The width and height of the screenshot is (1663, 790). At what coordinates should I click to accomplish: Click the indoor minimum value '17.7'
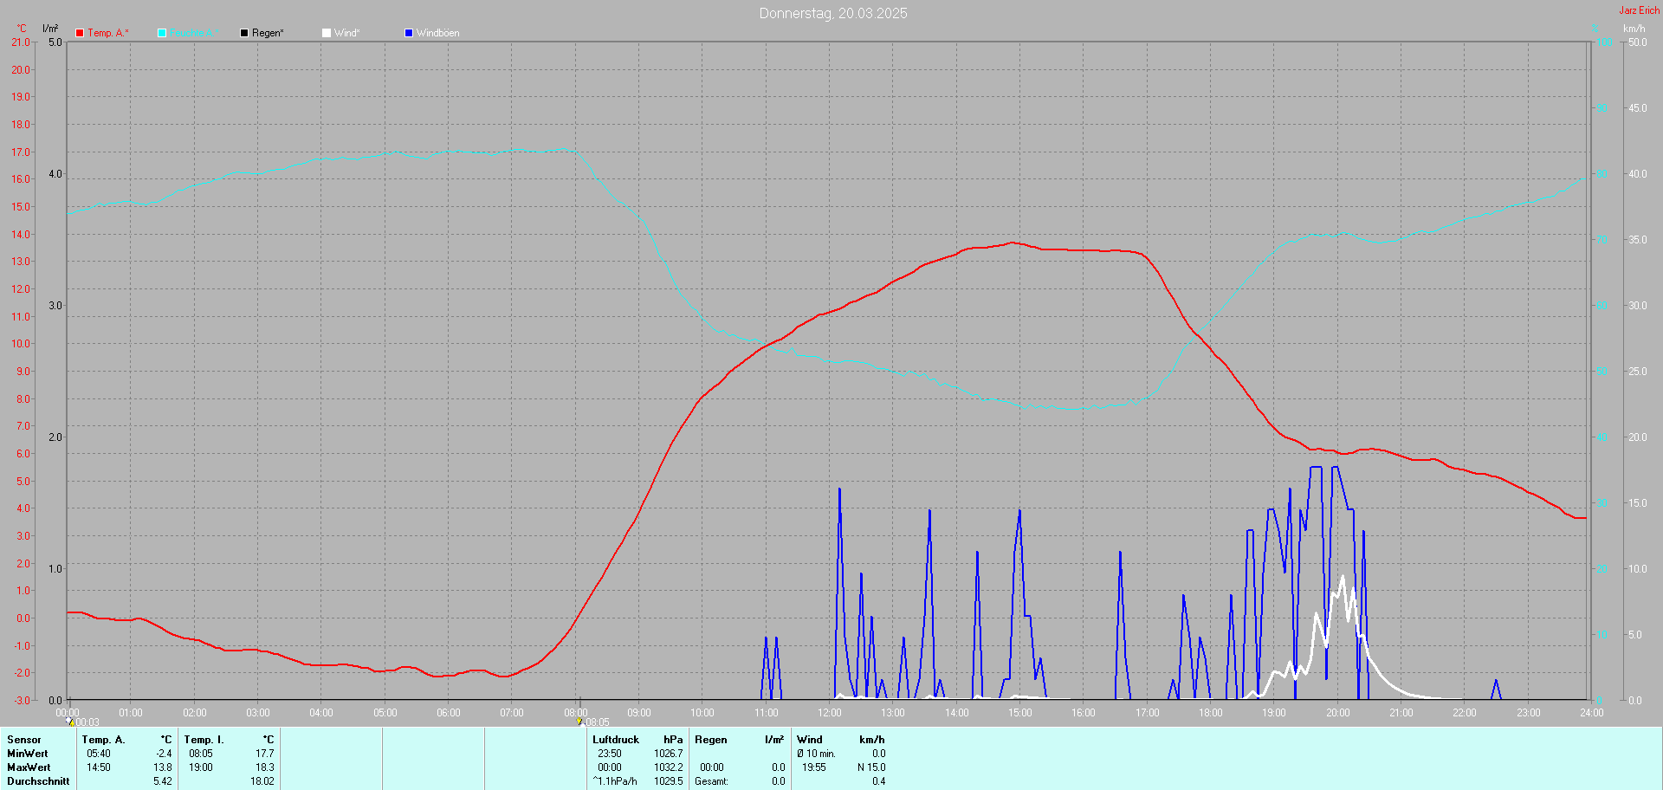265,754
